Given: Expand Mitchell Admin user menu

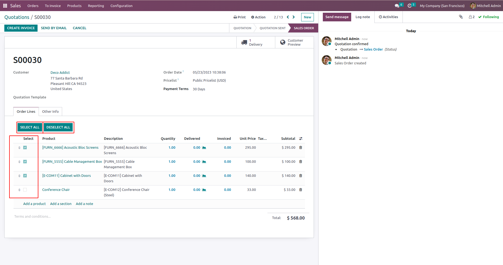Looking at the screenshot, I should click(485, 6).
